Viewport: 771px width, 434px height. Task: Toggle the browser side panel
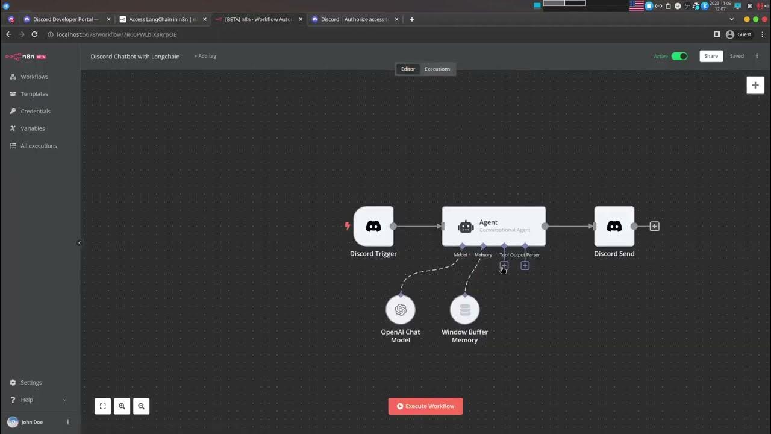[717, 34]
